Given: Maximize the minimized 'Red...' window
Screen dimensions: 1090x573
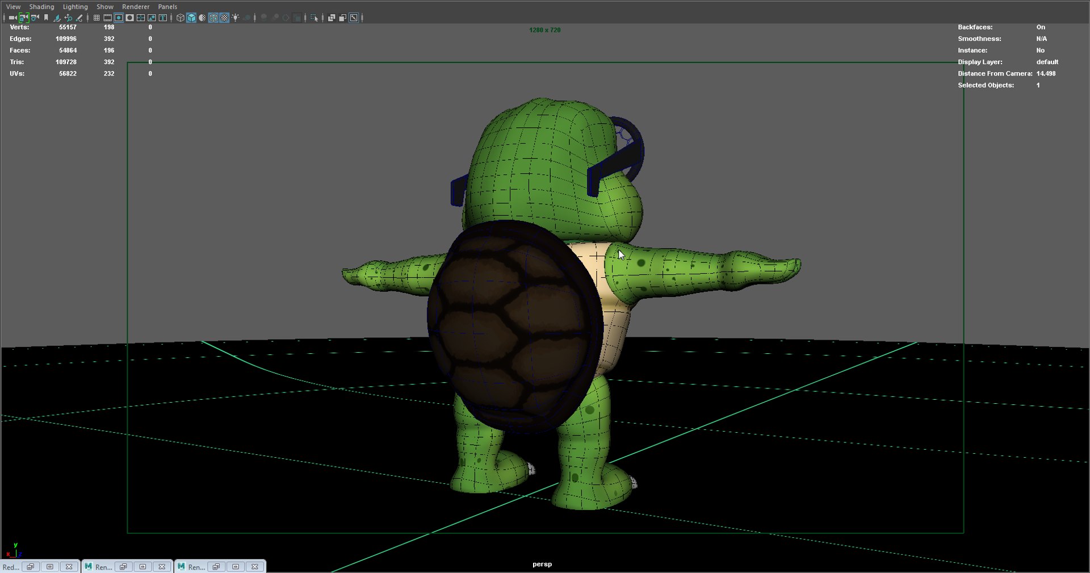Looking at the screenshot, I should tap(50, 567).
